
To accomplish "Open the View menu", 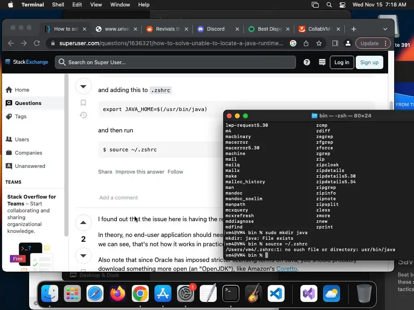I will pos(96,5).
